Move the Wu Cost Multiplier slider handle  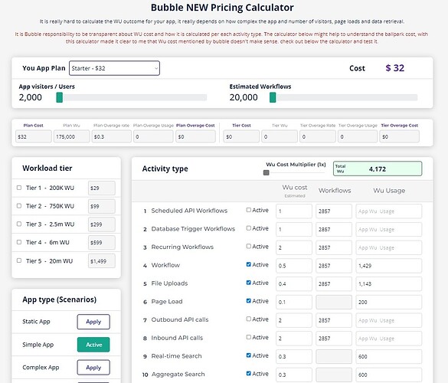[266, 172]
